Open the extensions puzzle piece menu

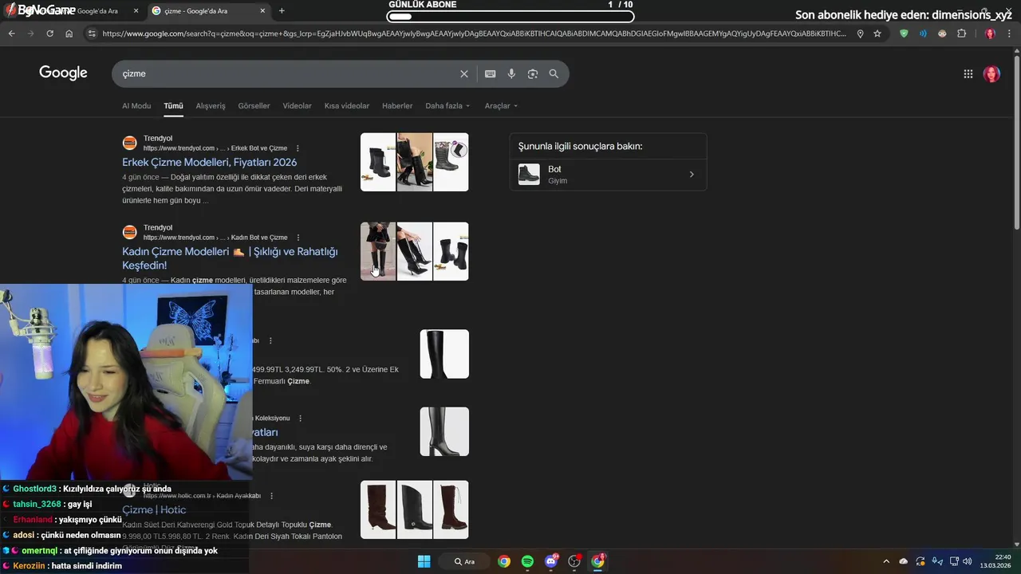point(961,33)
